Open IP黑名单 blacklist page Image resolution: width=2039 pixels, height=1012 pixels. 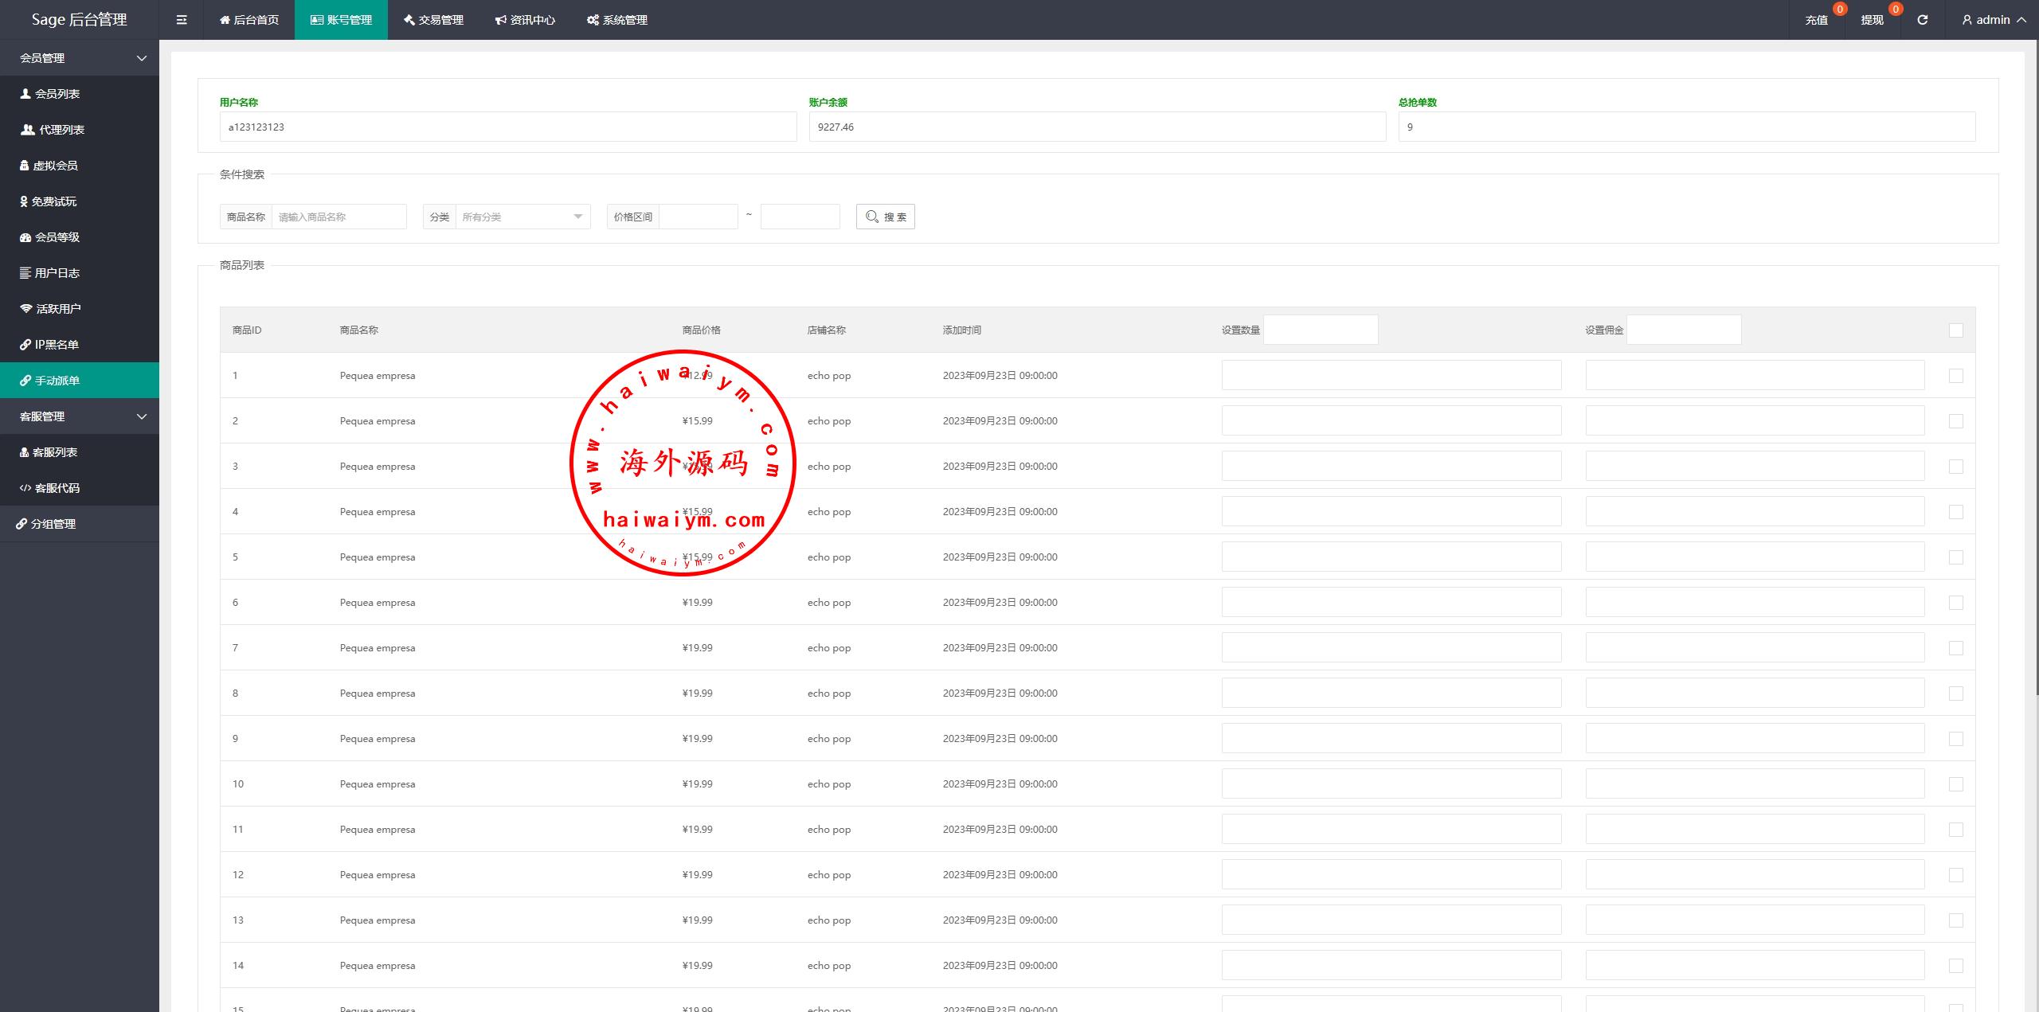[x=56, y=345]
